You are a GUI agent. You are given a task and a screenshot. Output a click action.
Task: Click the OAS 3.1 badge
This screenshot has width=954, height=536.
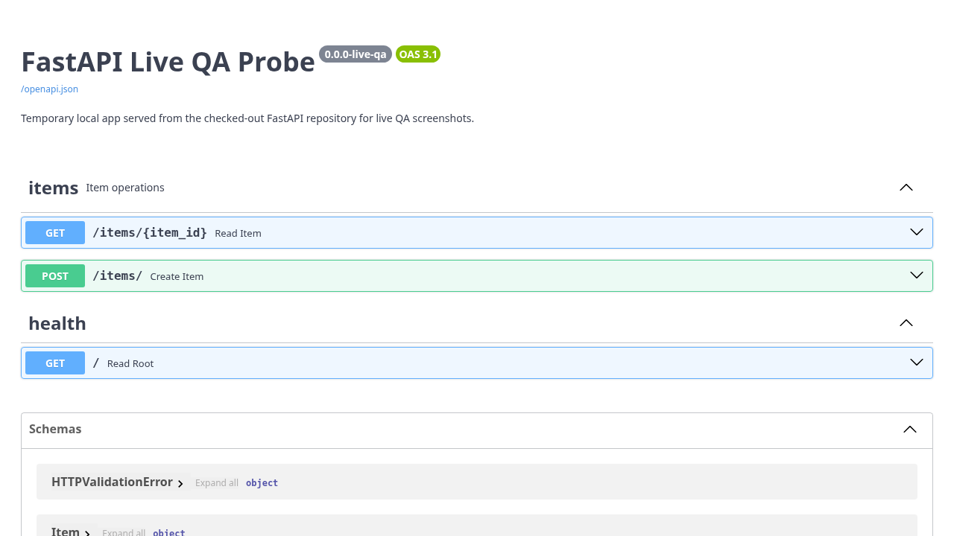(x=418, y=54)
